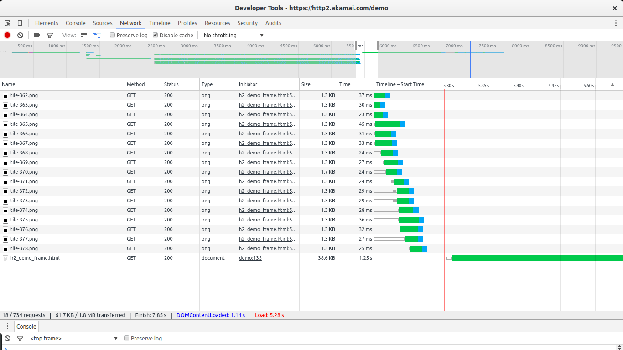
Task: Check Preserve log in Console drawer
Action: click(127, 338)
